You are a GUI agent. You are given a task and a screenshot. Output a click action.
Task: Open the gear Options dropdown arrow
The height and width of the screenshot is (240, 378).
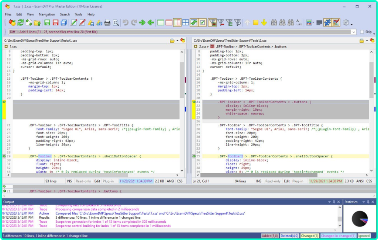point(351,24)
